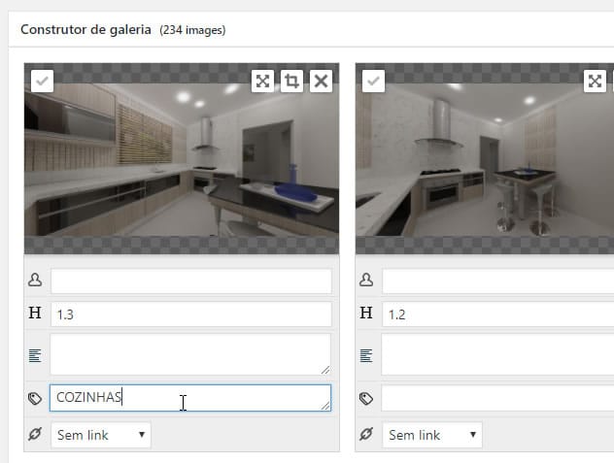Click the tag icon in the 1.2 card
614x463 pixels.
point(366,398)
